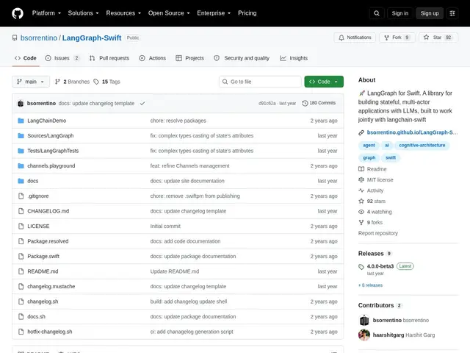
Task: Open the header settings sliders icon
Action: tap(452, 13)
